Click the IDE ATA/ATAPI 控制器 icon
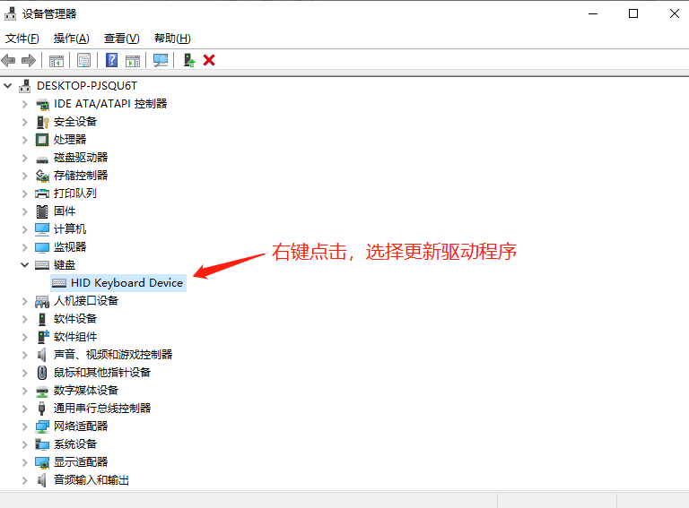This screenshot has height=508, width=689. (x=42, y=105)
